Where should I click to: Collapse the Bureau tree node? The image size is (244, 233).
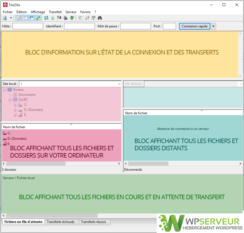tap(4, 90)
